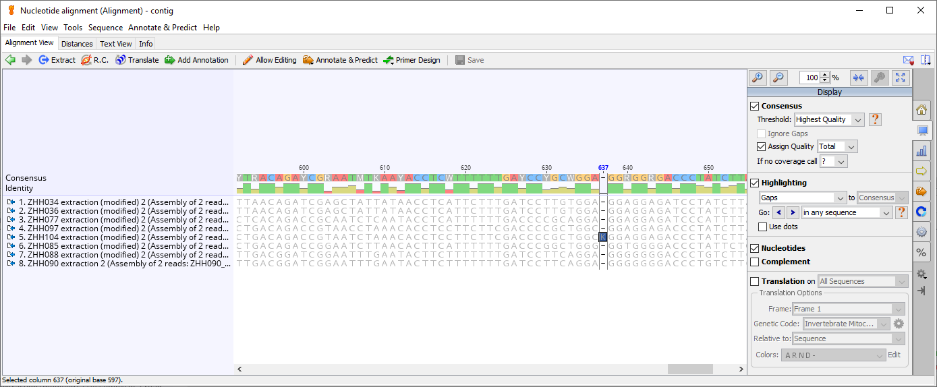
Task: Click Add Annotation in toolbar
Action: tap(196, 60)
